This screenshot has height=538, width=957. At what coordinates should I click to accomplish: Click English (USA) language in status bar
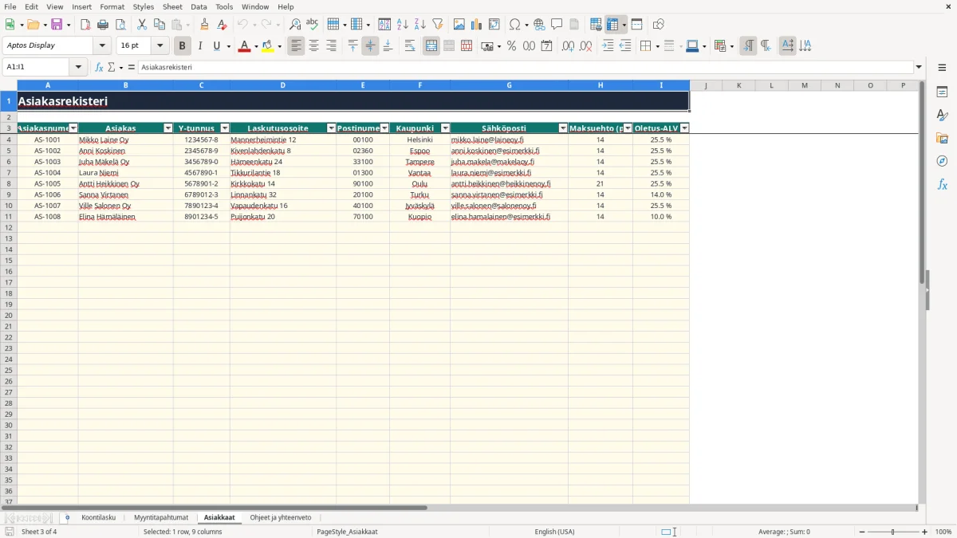[554, 532]
